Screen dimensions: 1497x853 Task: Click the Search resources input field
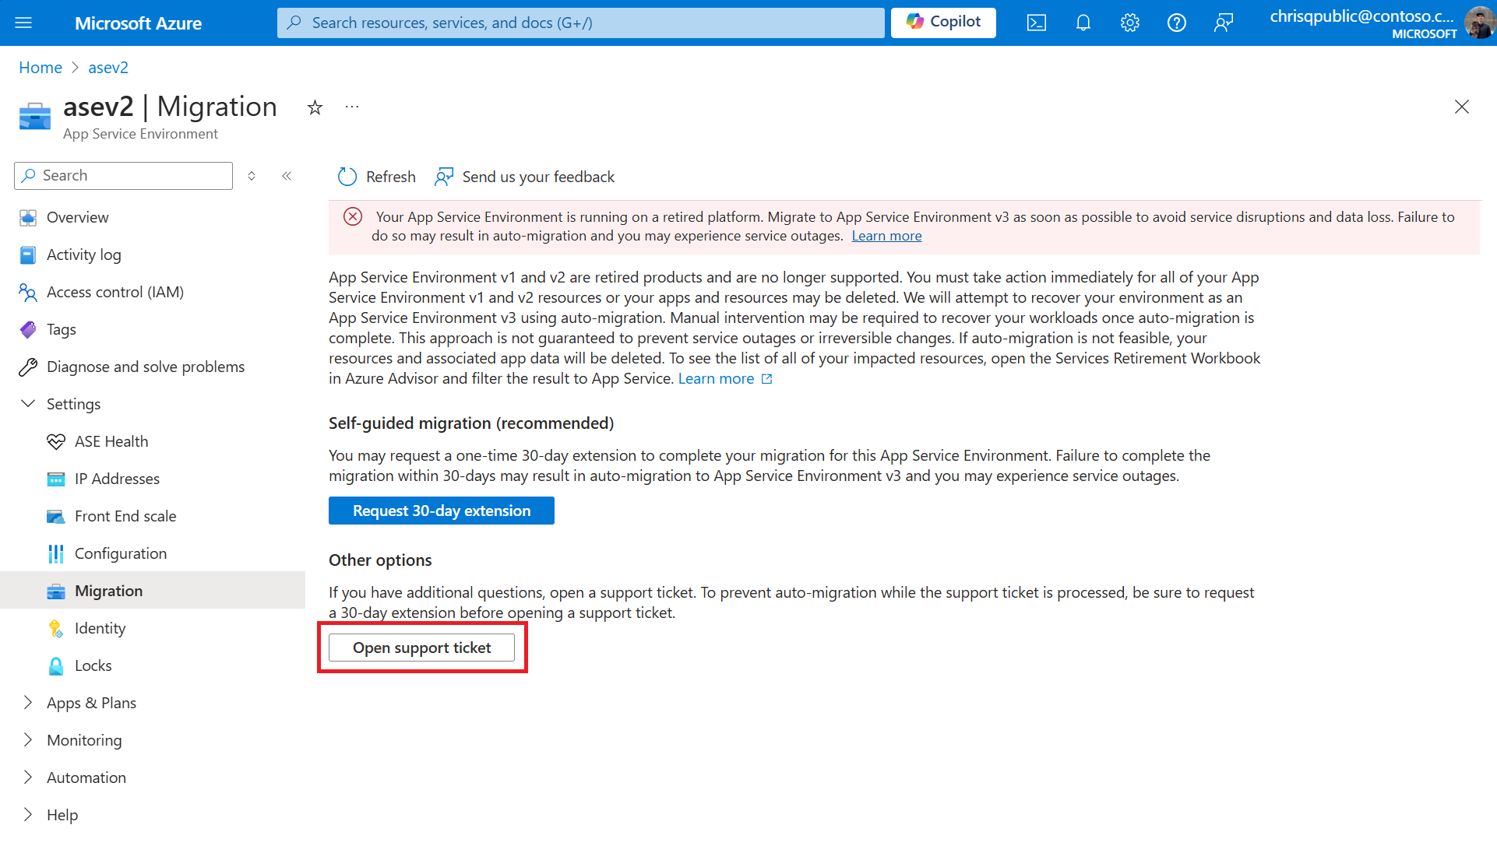click(580, 23)
